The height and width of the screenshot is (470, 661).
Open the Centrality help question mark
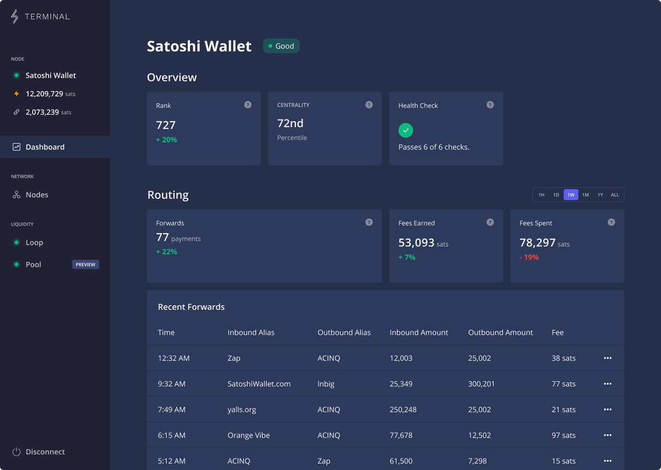pyautogui.click(x=369, y=105)
